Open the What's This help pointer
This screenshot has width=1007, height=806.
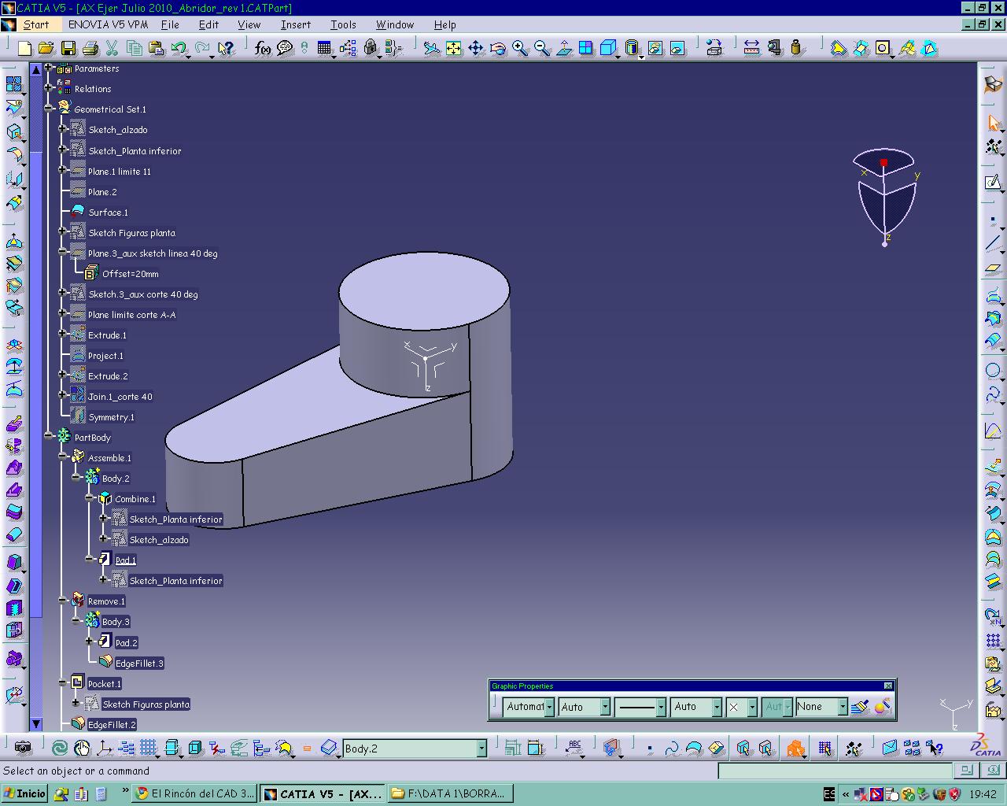click(226, 49)
